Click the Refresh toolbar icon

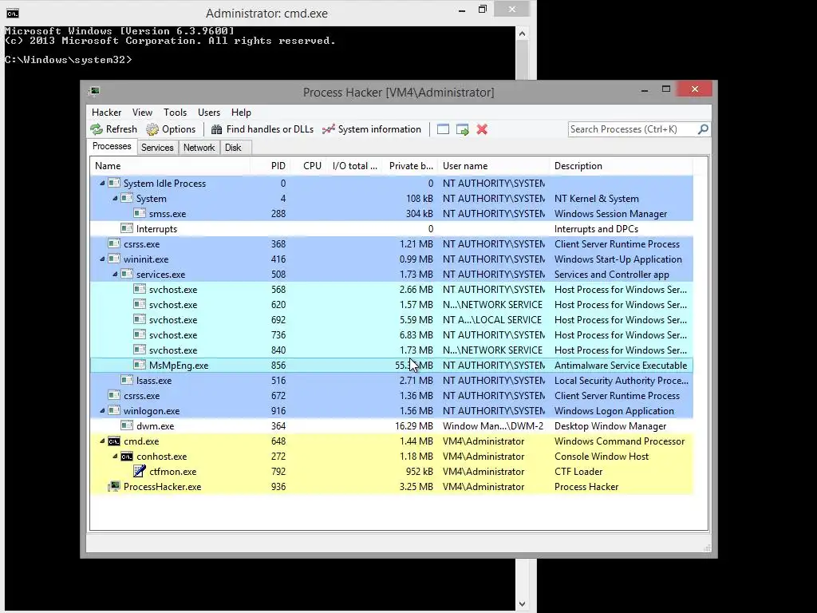tap(97, 129)
